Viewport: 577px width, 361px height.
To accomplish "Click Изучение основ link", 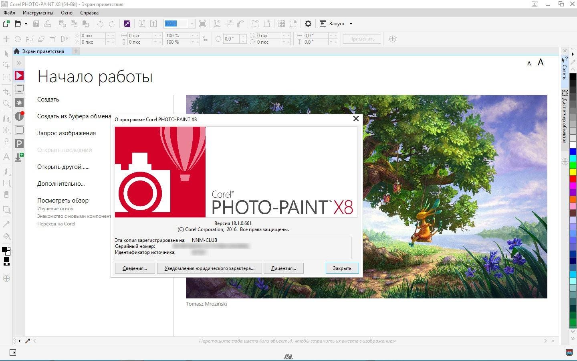I will [55, 209].
